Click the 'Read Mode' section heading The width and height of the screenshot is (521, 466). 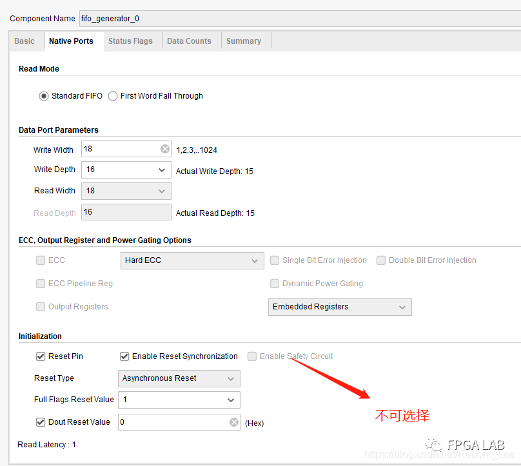click(x=39, y=69)
